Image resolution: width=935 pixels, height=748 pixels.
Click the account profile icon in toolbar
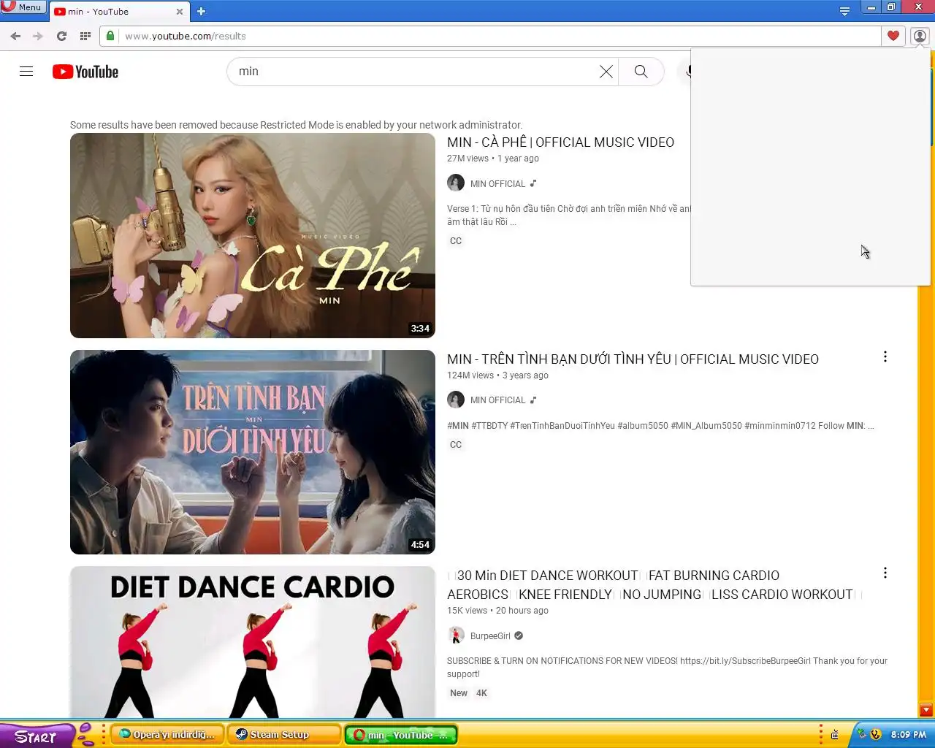(x=920, y=36)
